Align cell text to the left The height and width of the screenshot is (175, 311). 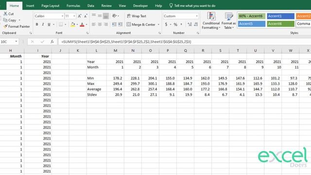point(94,24)
